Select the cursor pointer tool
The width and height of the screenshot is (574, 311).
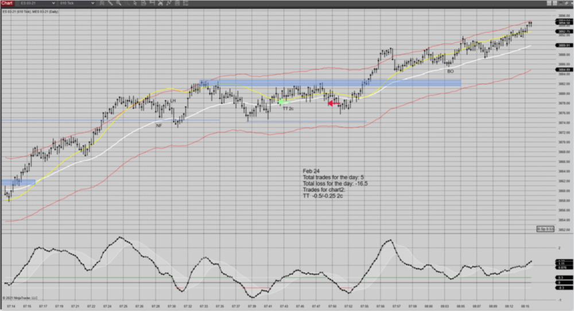pos(135,3)
